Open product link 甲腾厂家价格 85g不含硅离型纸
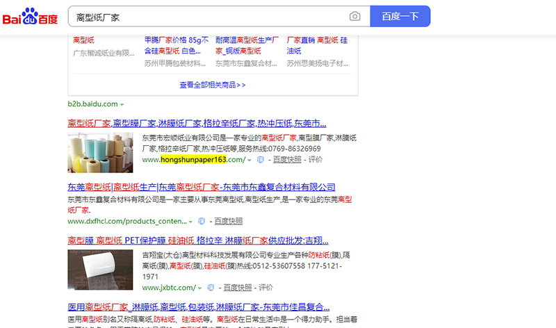This screenshot has width=556, height=328. click(177, 45)
